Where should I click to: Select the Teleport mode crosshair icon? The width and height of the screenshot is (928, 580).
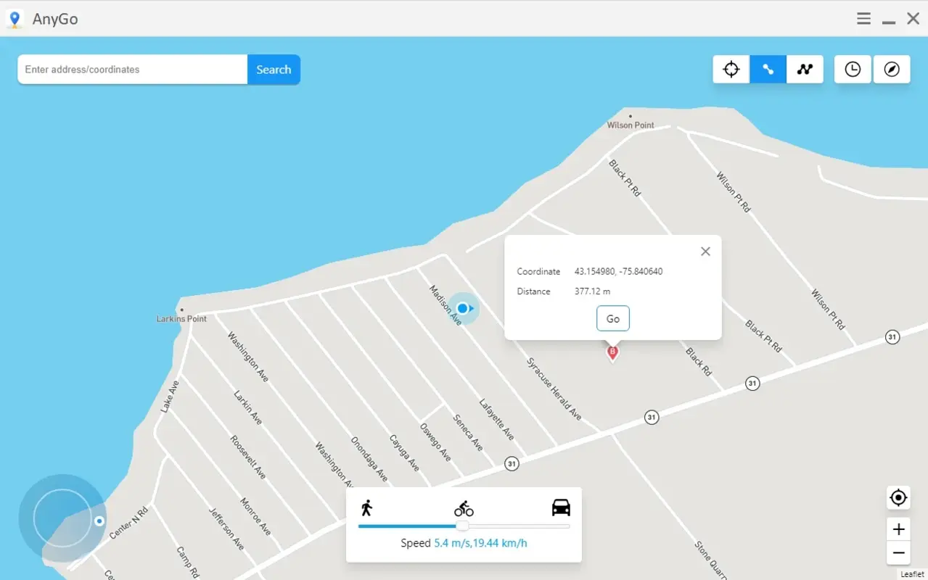pyautogui.click(x=731, y=69)
